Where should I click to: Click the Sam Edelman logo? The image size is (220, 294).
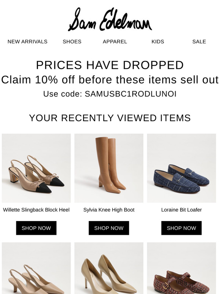point(110,19)
